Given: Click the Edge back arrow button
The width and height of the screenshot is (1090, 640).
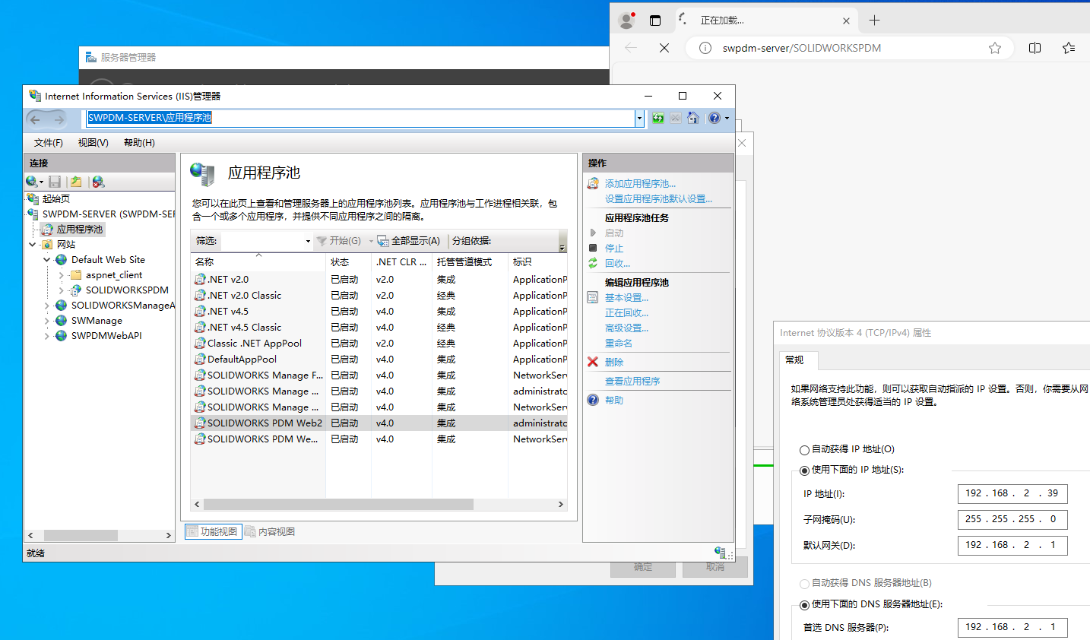Looking at the screenshot, I should [x=631, y=48].
